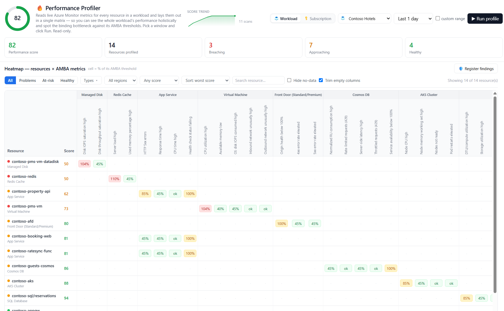Click the contoso-property-api resource name
This screenshot has height=311, width=504.
pos(31,191)
